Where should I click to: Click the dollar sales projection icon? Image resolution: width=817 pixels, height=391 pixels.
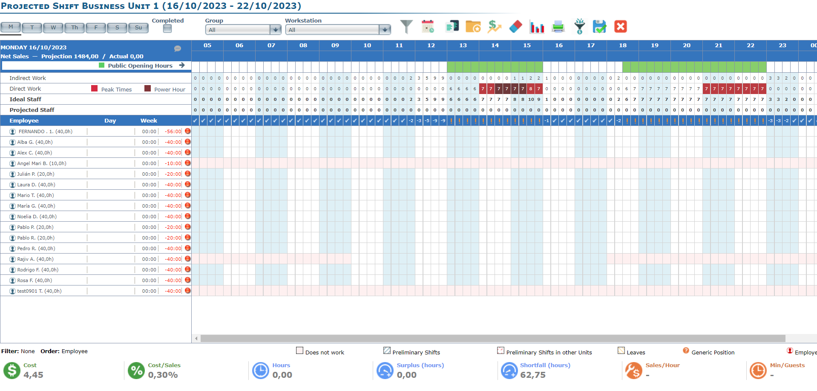pos(494,27)
